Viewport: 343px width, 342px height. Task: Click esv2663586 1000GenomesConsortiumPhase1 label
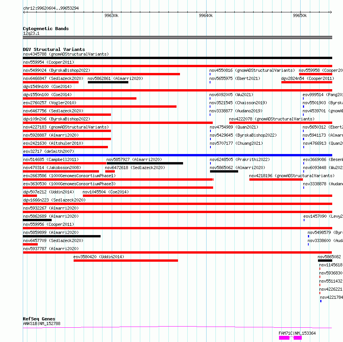69,176
